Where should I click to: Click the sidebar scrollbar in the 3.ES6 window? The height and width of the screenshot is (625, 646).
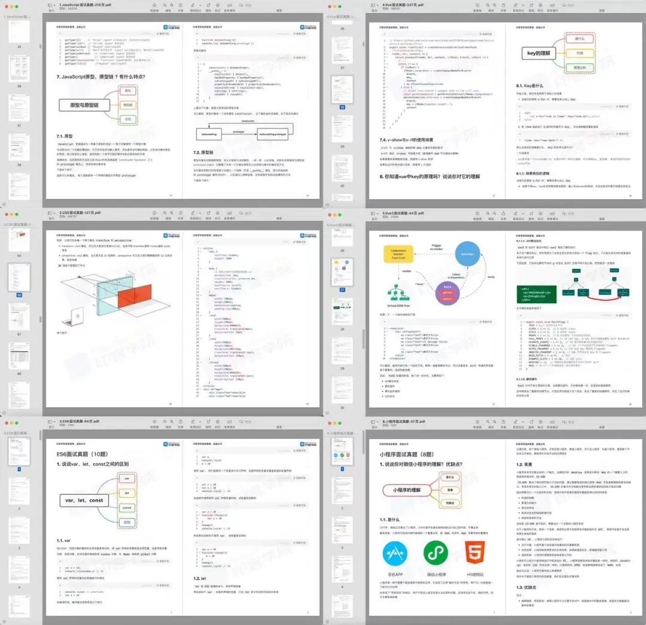[40, 435]
